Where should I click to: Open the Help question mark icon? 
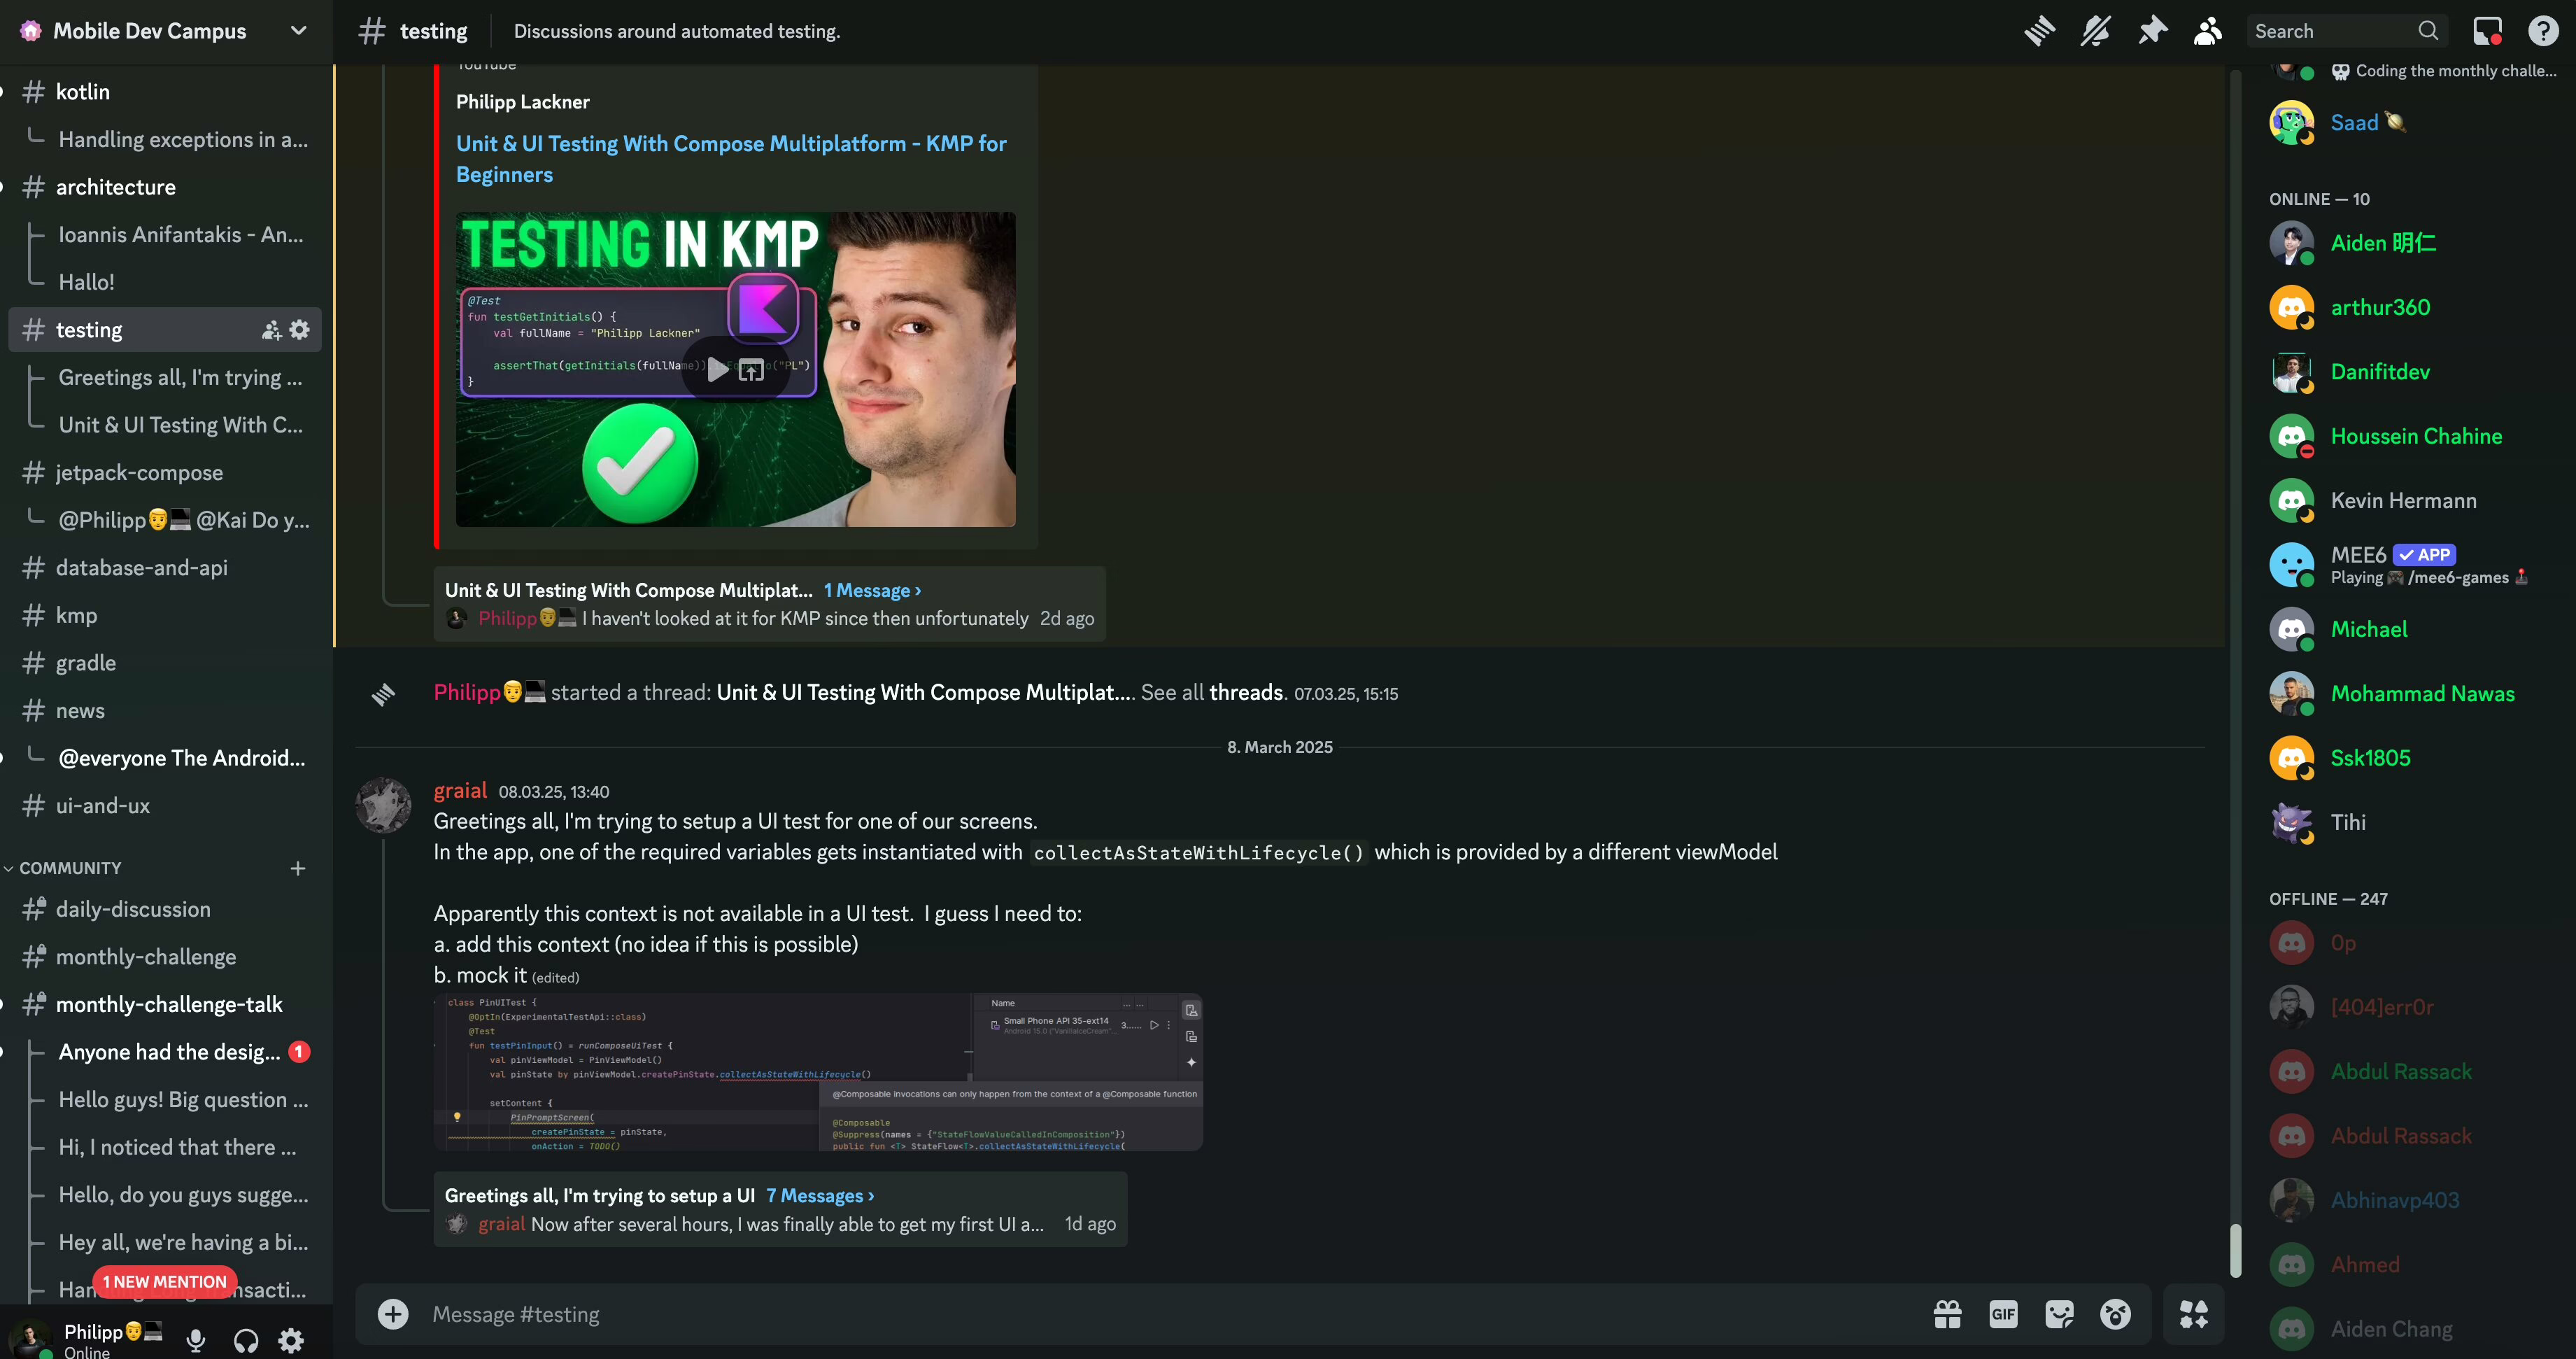[x=2543, y=31]
